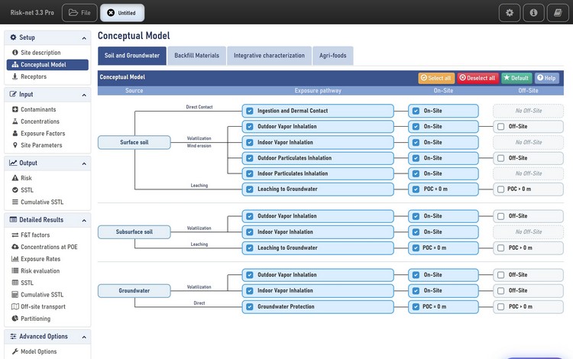Viewport: 573px width, 359px height.
Task: Click the info icon in top bar
Action: click(533, 13)
